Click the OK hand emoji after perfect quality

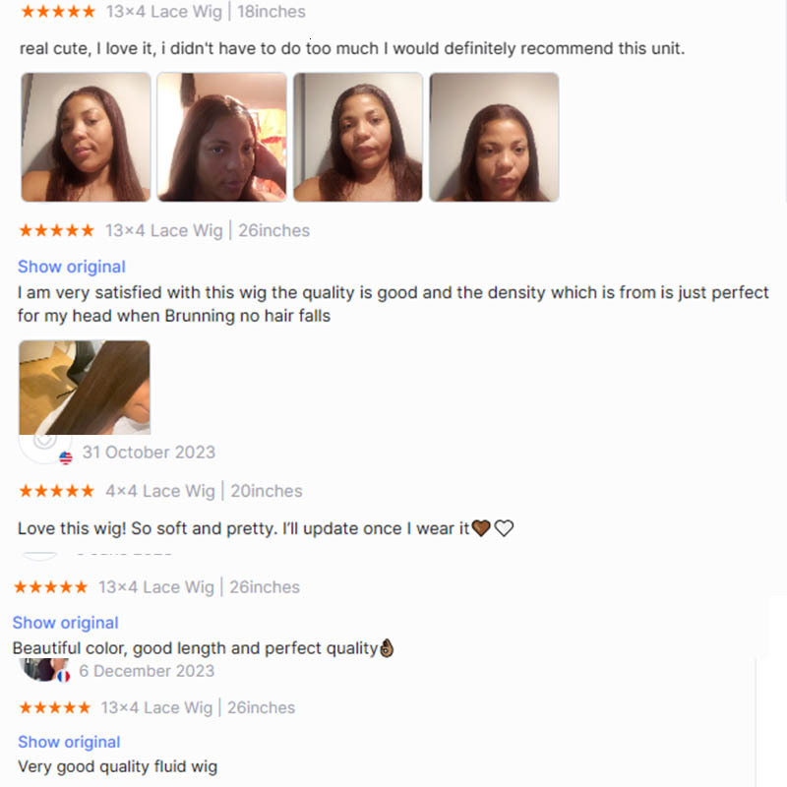[x=387, y=648]
